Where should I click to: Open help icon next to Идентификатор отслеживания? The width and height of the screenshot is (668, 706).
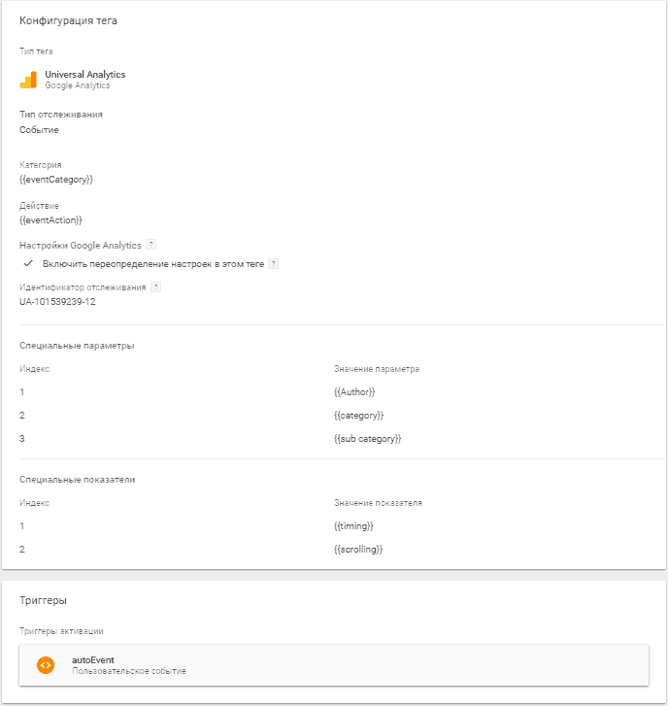pos(155,287)
